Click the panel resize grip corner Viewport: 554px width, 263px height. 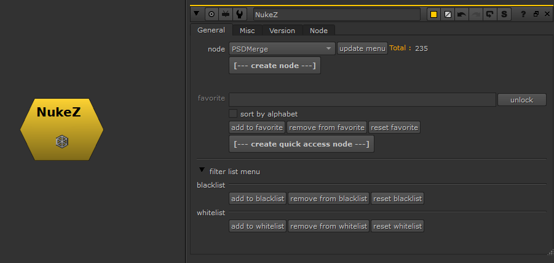550,251
